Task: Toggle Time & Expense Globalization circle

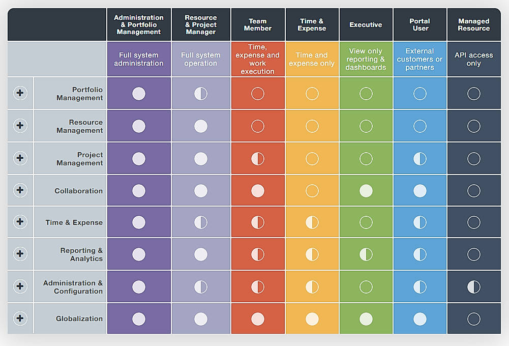Action: click(x=312, y=319)
